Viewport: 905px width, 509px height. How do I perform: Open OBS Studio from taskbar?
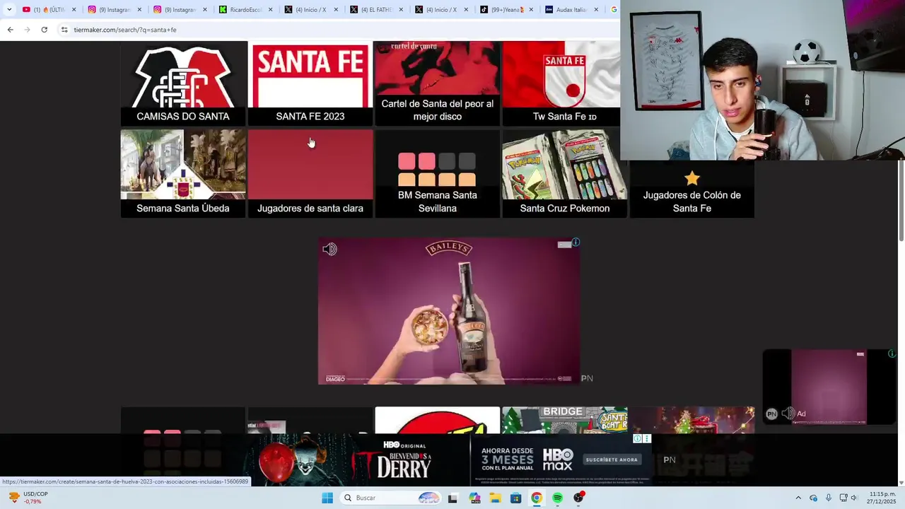coord(578,498)
